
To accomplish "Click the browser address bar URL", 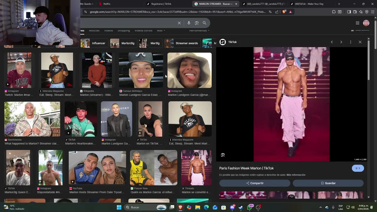I will (x=178, y=12).
